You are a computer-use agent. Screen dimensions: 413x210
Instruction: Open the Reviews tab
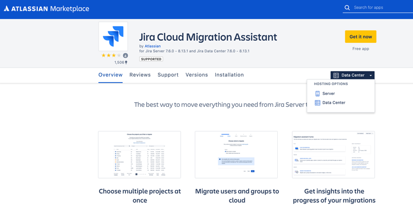pos(140,75)
